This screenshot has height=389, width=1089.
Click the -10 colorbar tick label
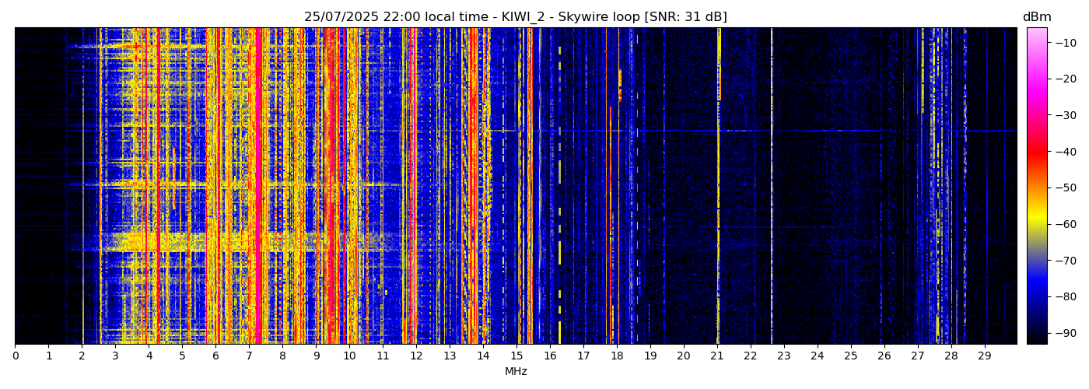(x=1065, y=43)
